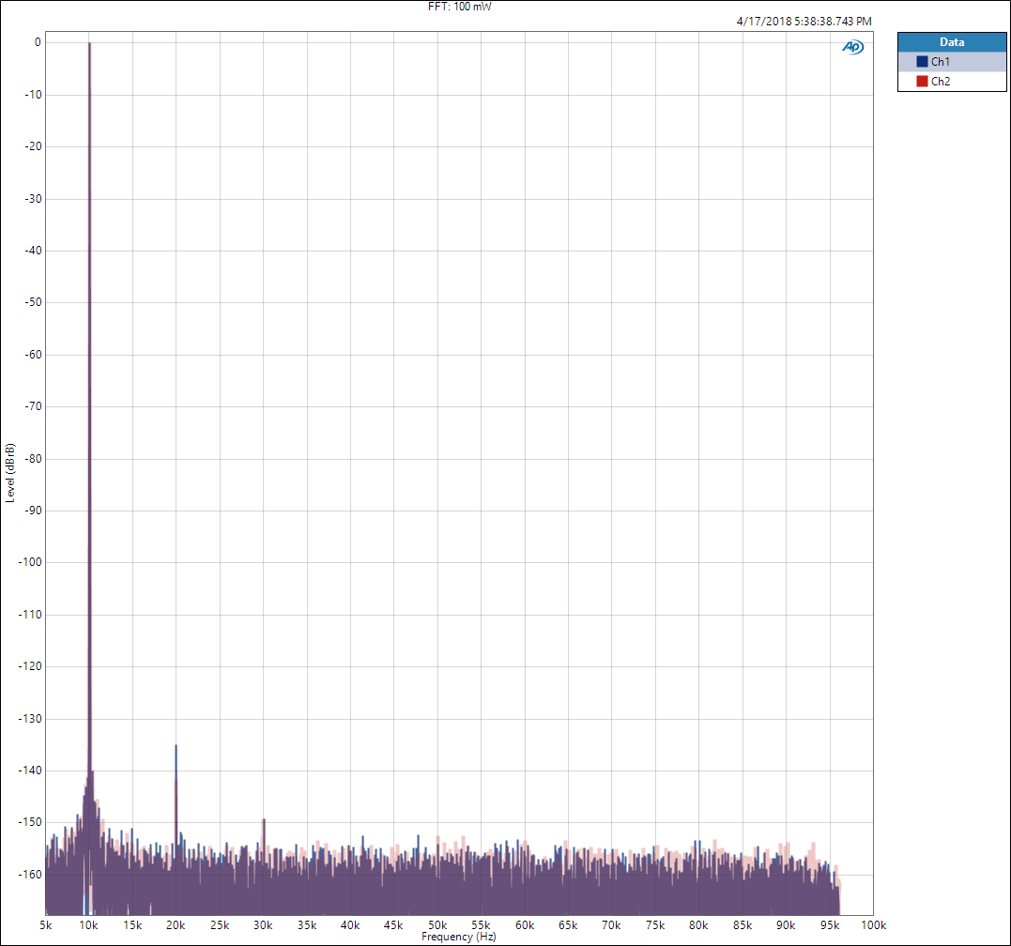
Task: Click the -140 level axis tick label
Action: click(30, 771)
